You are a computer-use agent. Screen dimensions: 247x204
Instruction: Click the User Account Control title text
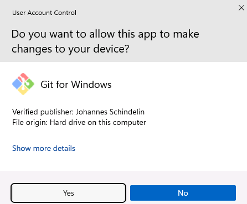[44, 13]
